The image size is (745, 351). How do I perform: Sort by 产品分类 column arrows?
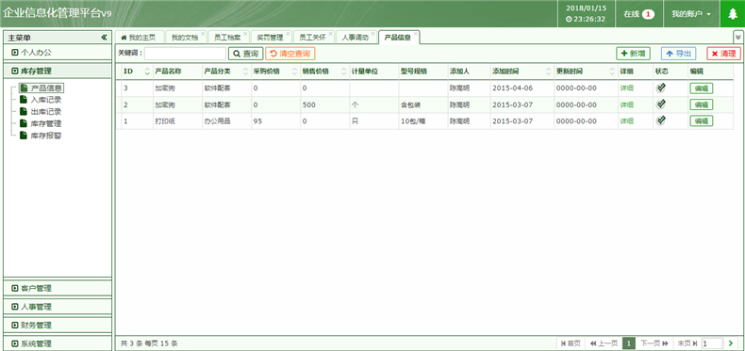(x=245, y=72)
